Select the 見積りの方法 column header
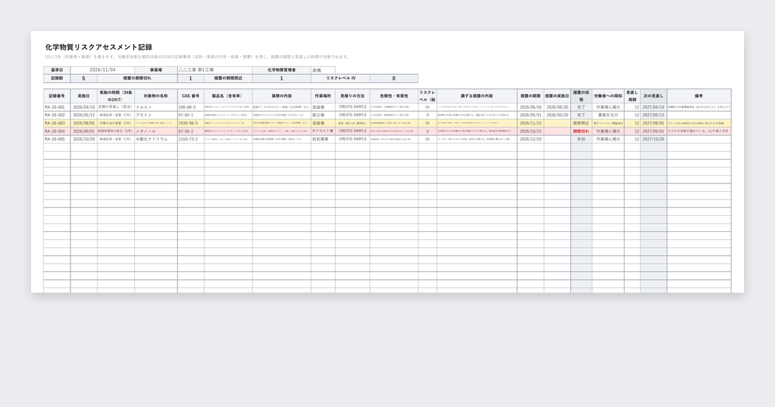This screenshot has width=775, height=407. (353, 96)
